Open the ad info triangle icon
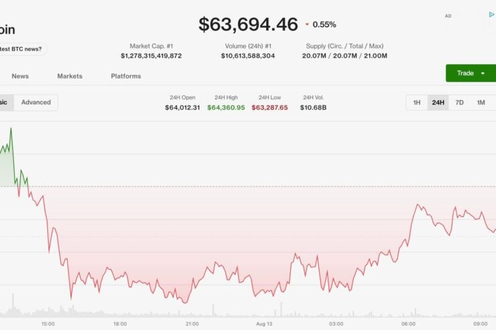Image resolution: width=496 pixels, height=330 pixels. pos(491,15)
